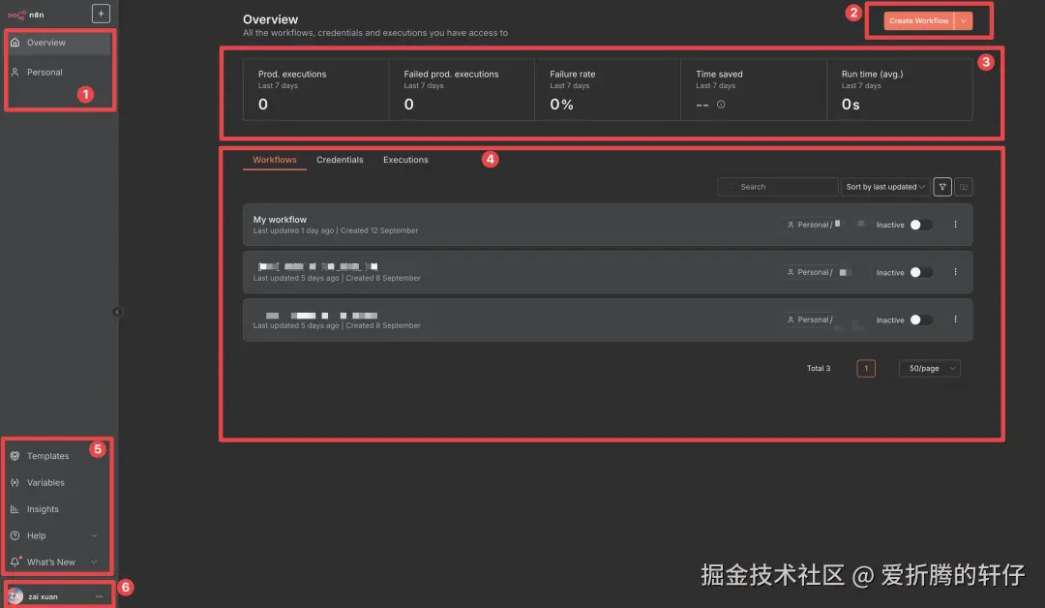This screenshot has width=1045, height=608.
Task: Select the Prod. executions stat card
Action: 315,89
